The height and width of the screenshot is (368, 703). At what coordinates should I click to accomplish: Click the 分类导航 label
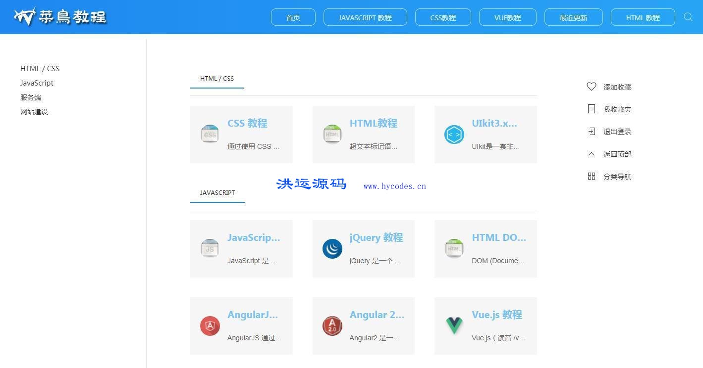[x=617, y=177]
